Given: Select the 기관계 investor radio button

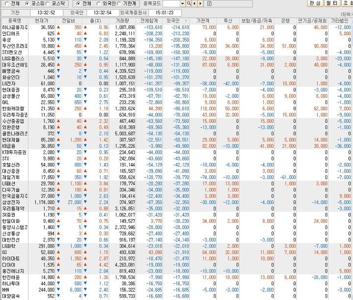Looking at the screenshot, I should pos(119,3).
